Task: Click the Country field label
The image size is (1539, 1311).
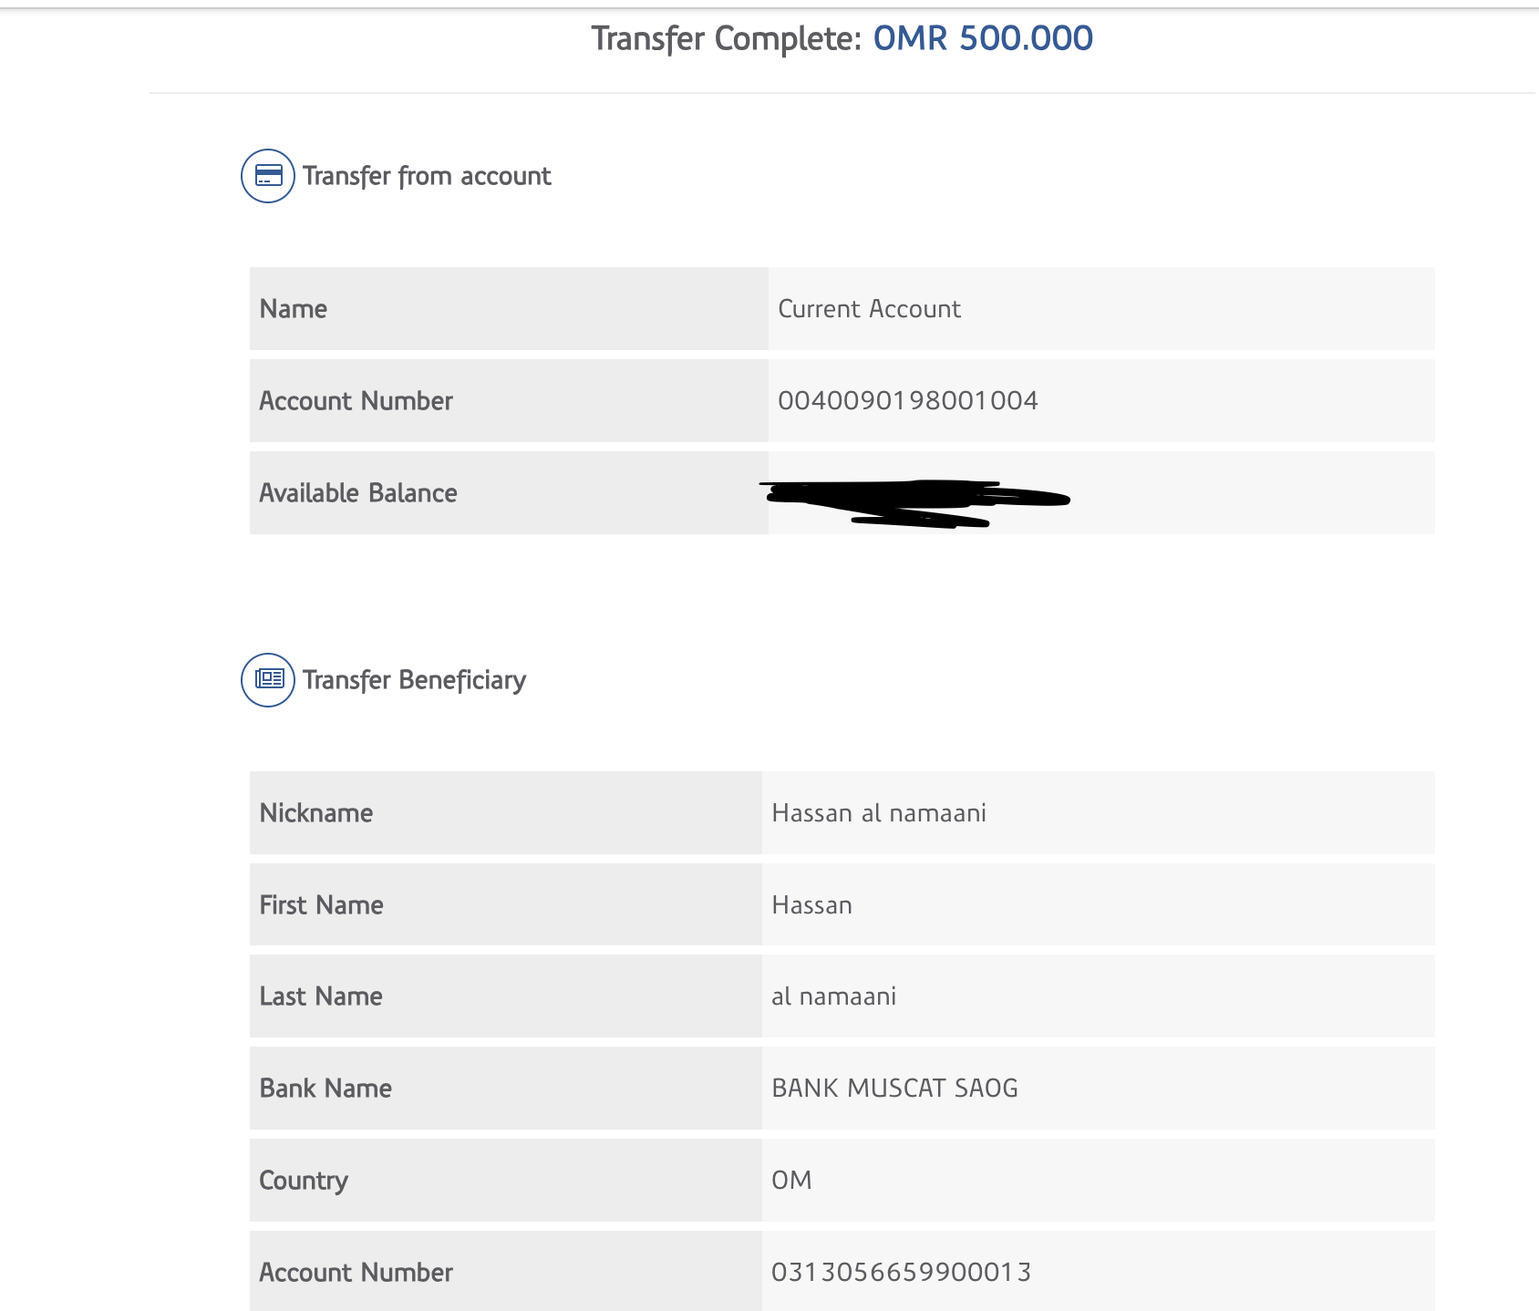Action: point(304,1181)
